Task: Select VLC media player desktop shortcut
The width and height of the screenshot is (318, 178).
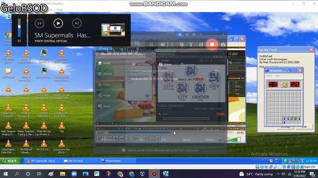Action: [8, 56]
